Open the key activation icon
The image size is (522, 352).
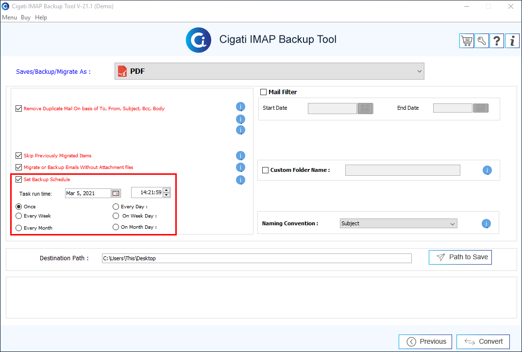pos(481,41)
